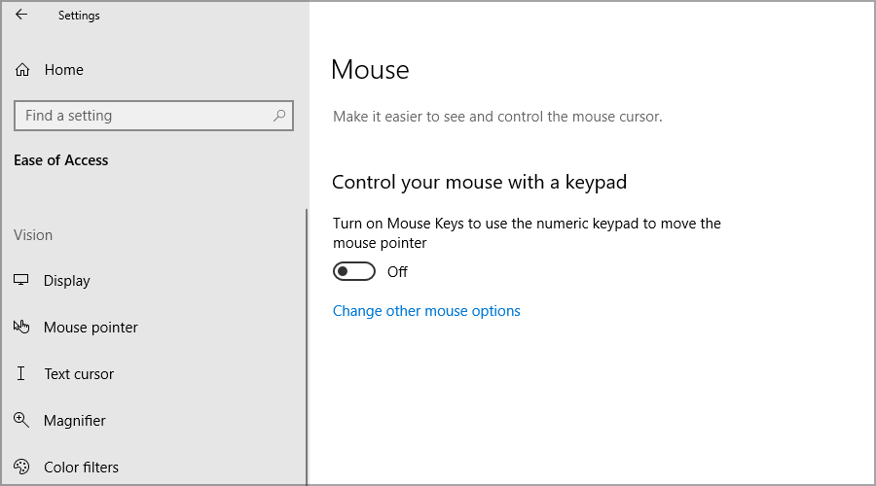Turn on the Mouse Keys toggle
876x486 pixels.
click(354, 272)
